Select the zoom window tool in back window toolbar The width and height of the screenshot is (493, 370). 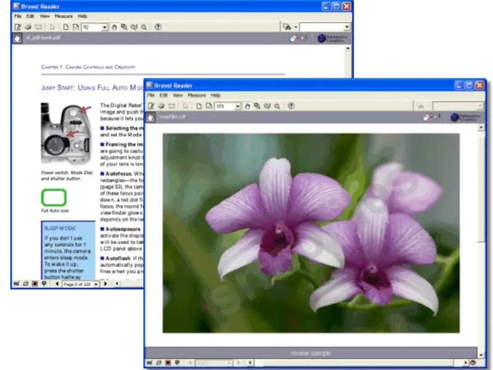pos(124,27)
